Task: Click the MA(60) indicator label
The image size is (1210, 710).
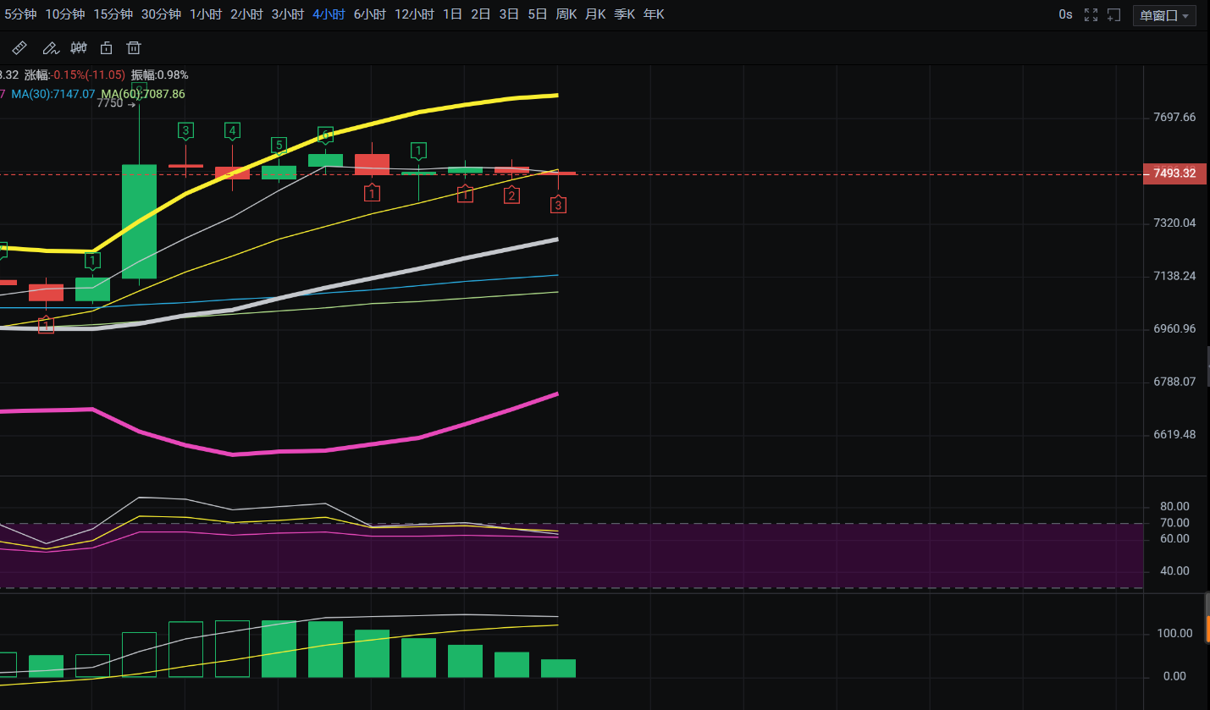Action: [142, 94]
